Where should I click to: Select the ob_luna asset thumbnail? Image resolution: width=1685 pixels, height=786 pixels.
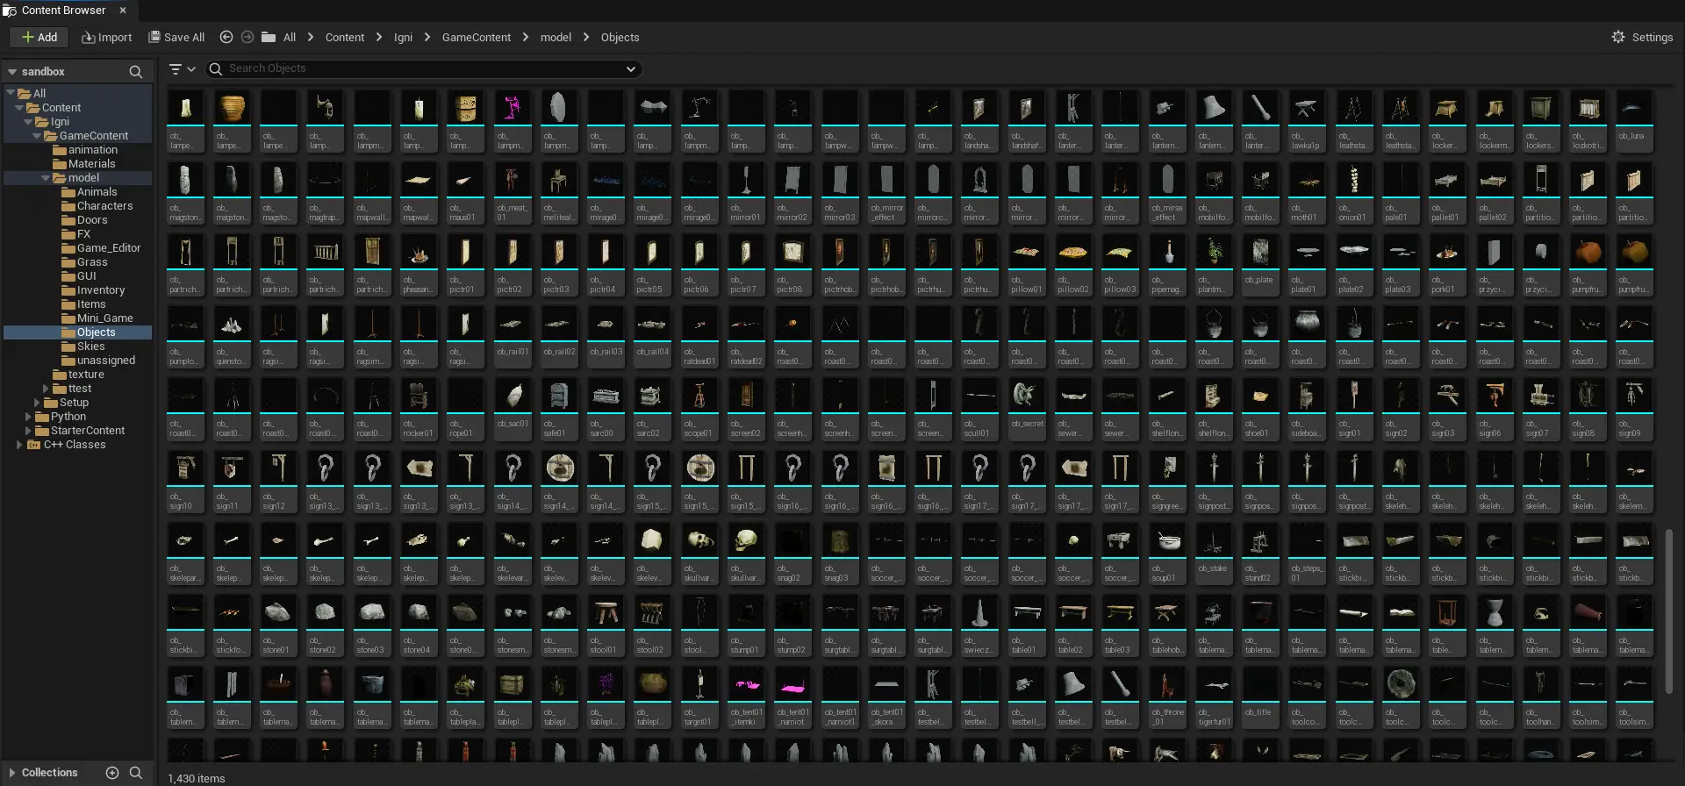coord(1633,119)
